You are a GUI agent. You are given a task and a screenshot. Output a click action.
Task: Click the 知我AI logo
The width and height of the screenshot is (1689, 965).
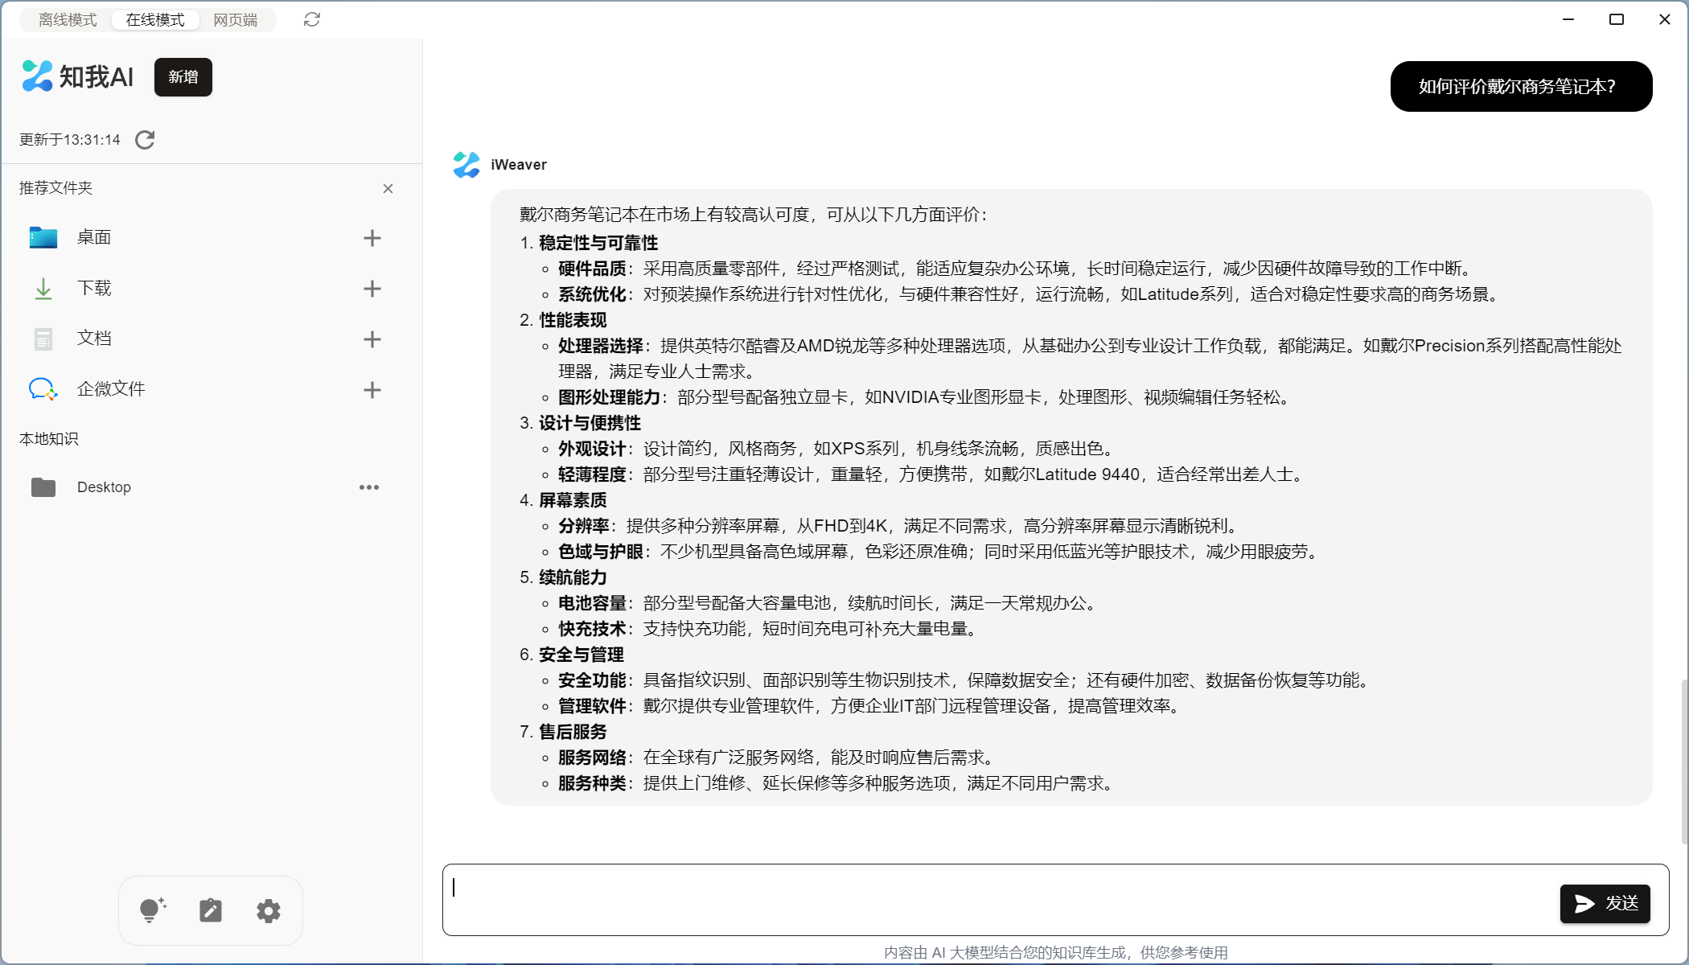click(77, 76)
